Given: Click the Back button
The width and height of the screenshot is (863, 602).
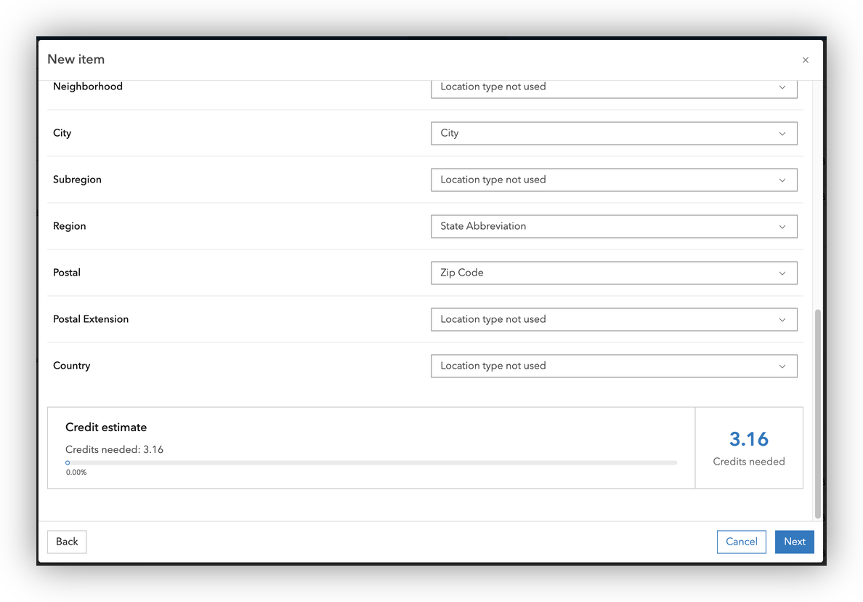Looking at the screenshot, I should tap(67, 542).
